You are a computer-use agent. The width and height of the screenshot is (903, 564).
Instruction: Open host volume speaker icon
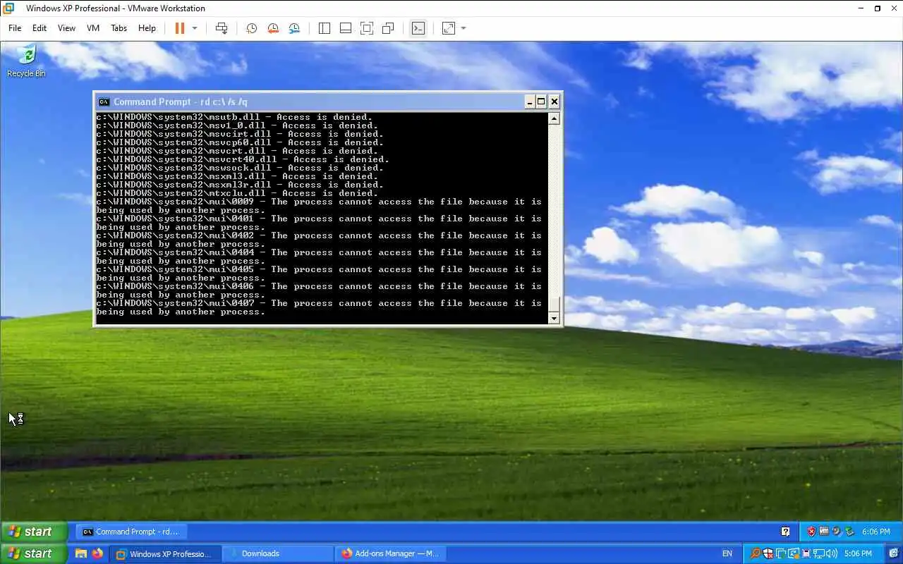[x=832, y=553]
